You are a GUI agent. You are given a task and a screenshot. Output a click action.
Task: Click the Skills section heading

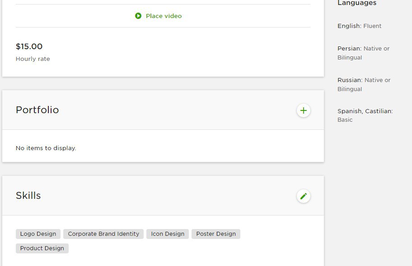click(28, 196)
